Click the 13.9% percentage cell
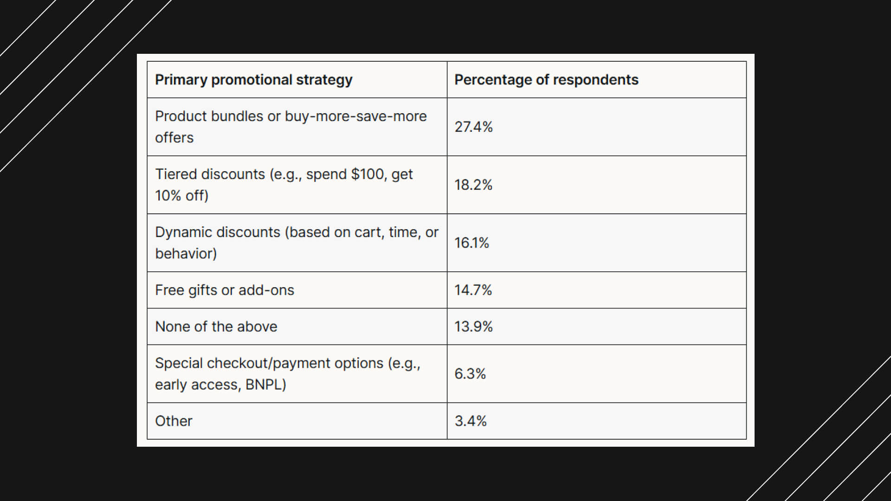 click(473, 327)
